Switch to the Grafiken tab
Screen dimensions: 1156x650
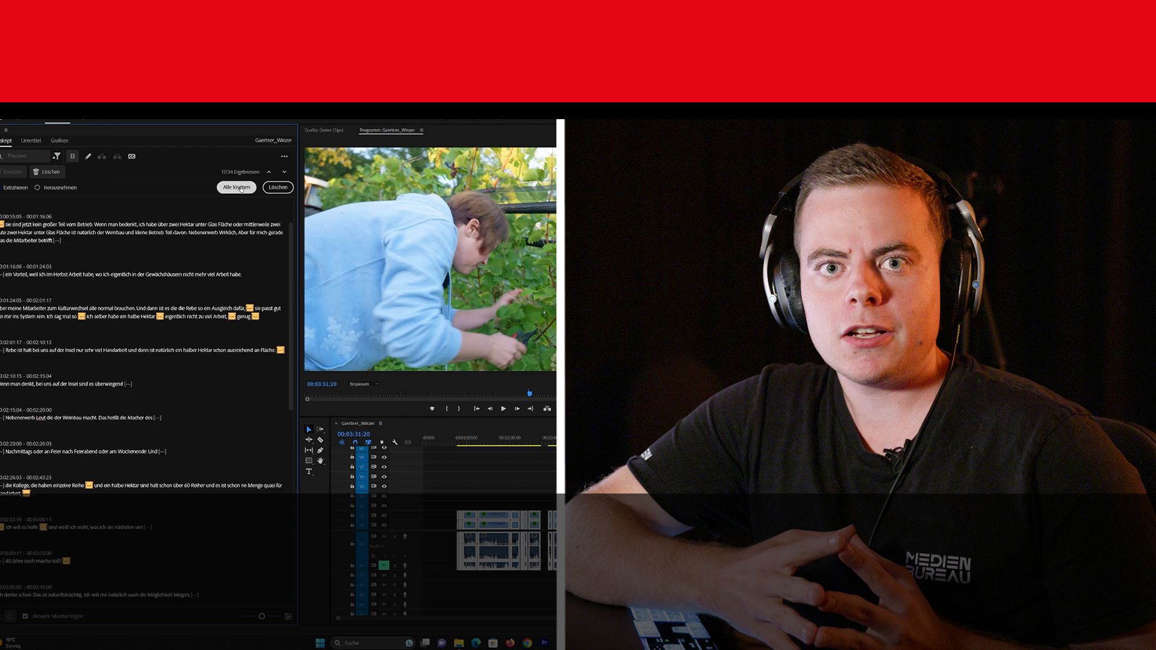(x=60, y=140)
